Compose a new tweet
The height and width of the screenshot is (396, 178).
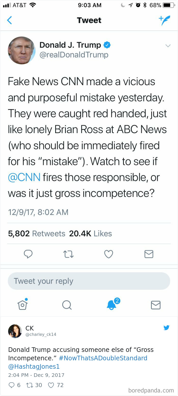[164, 20]
